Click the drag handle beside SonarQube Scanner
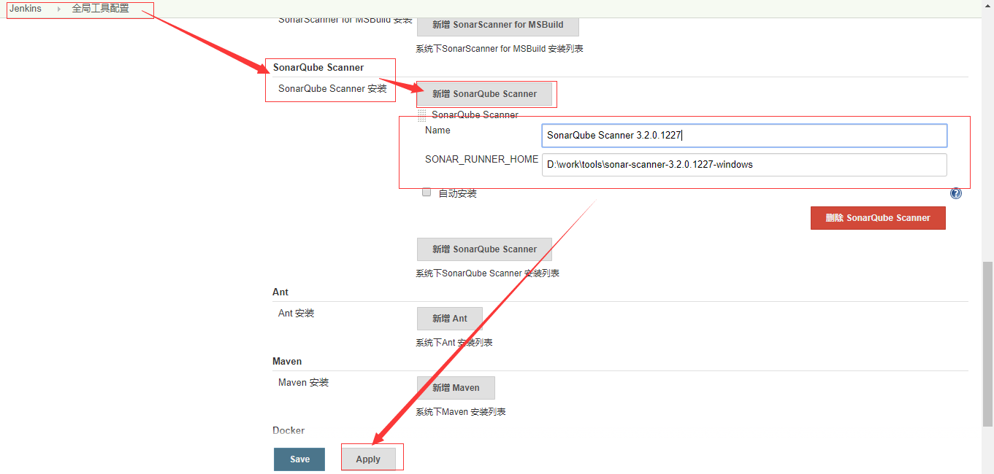Image resolution: width=994 pixels, height=474 pixels. (423, 114)
